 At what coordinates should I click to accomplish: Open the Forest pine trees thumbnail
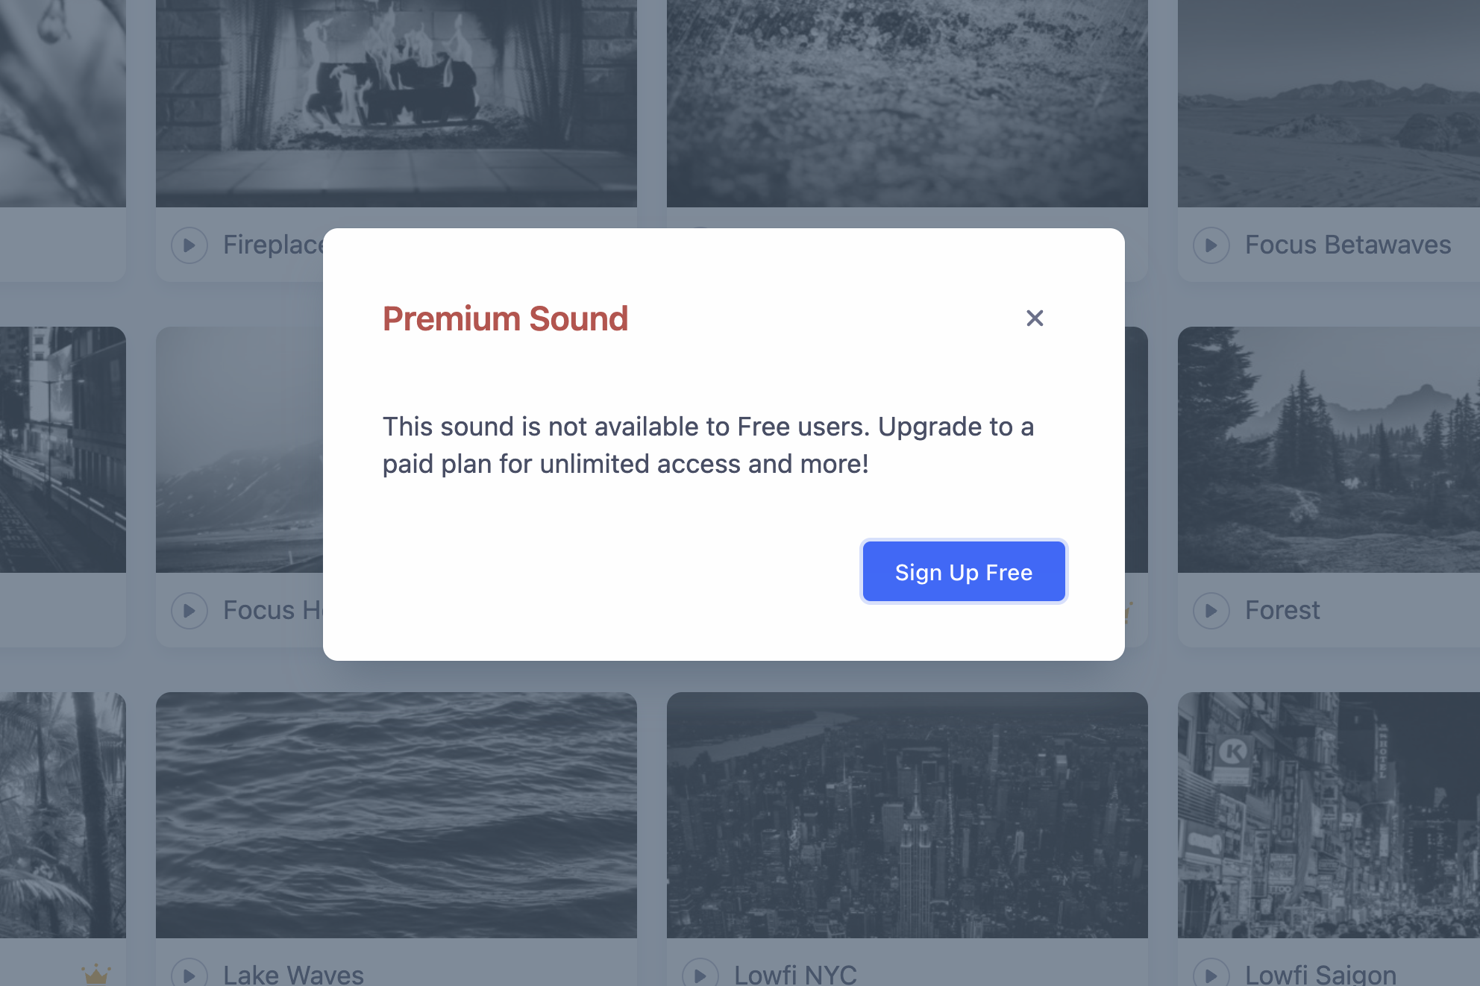pyautogui.click(x=1328, y=450)
